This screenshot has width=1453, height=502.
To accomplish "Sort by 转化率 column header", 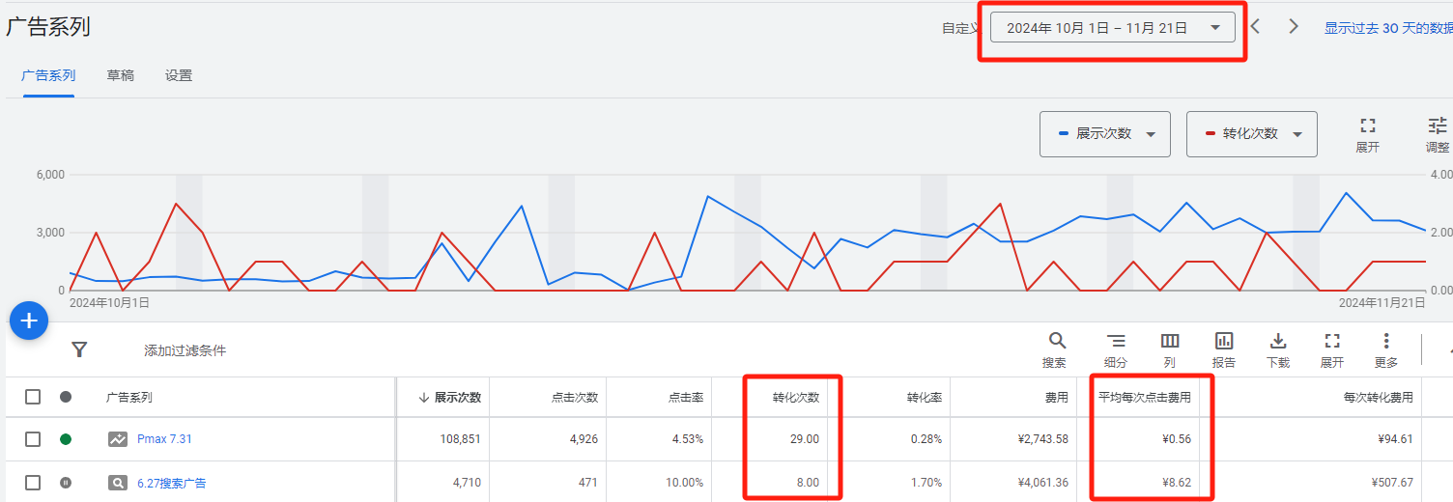I will pos(925,397).
